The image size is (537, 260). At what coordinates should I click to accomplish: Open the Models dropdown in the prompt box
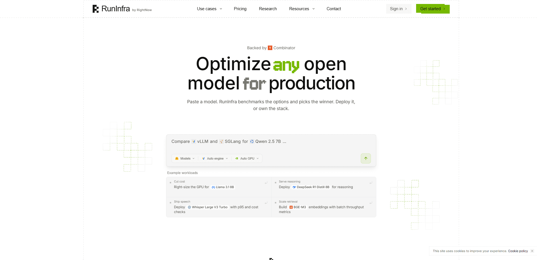coord(185,158)
